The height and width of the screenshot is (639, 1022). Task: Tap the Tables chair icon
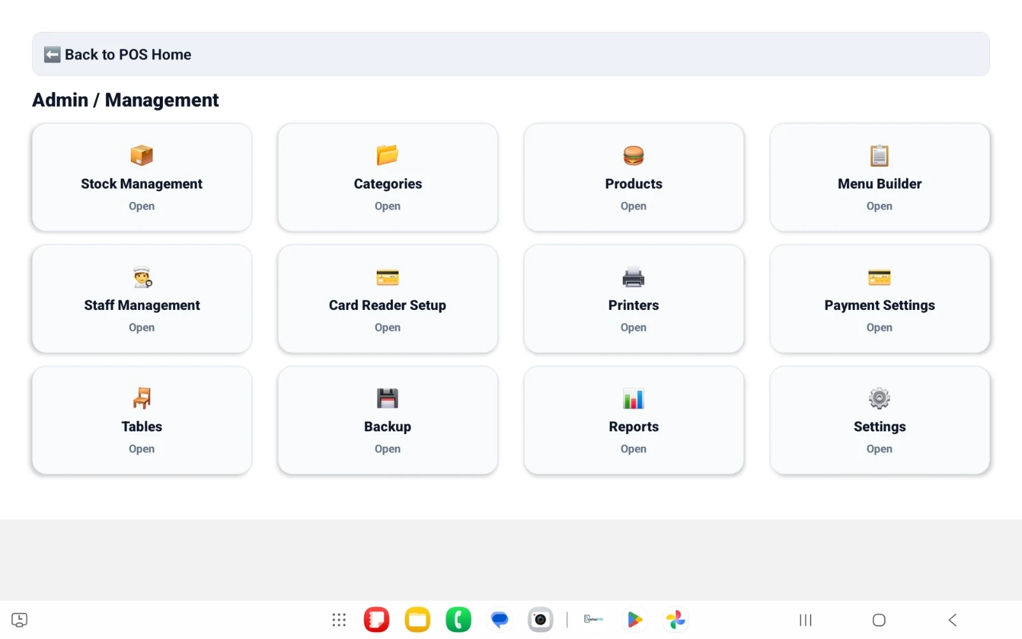coord(142,398)
